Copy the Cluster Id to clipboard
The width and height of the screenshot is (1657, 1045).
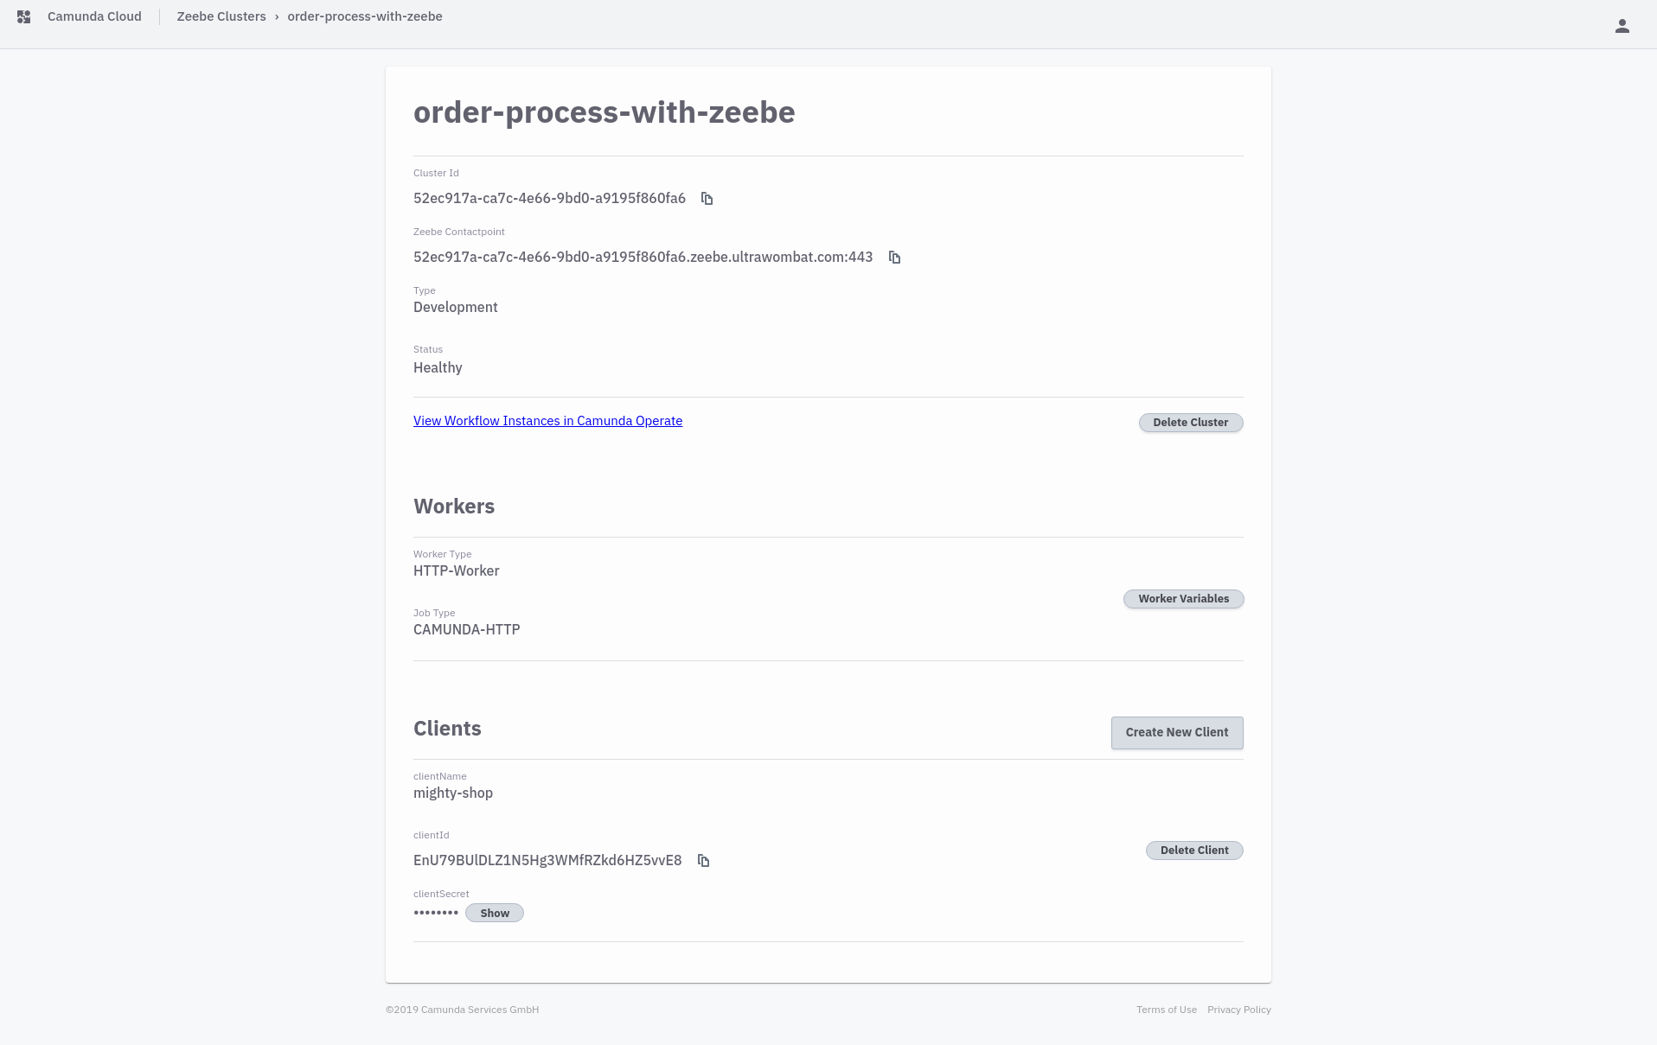point(707,199)
